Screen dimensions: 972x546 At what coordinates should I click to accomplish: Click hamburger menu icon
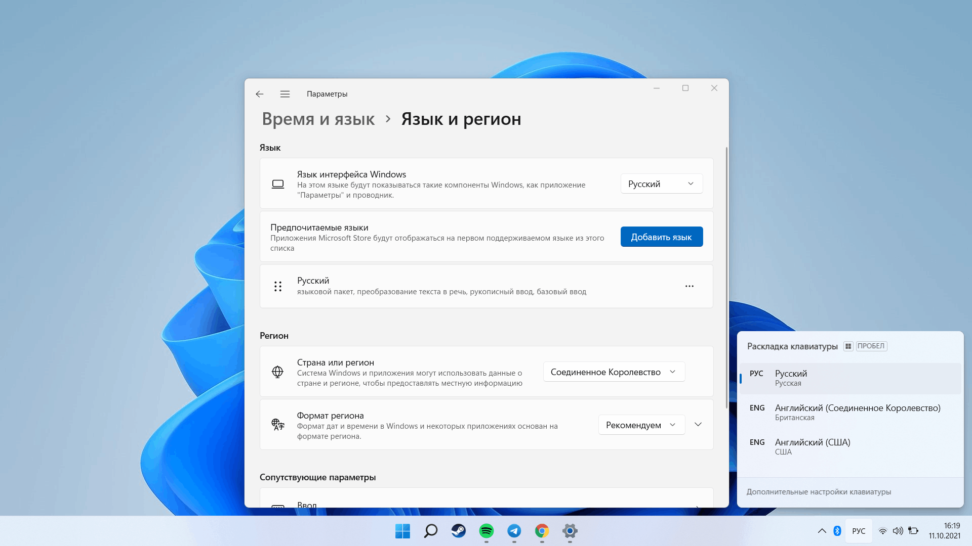[x=285, y=94]
